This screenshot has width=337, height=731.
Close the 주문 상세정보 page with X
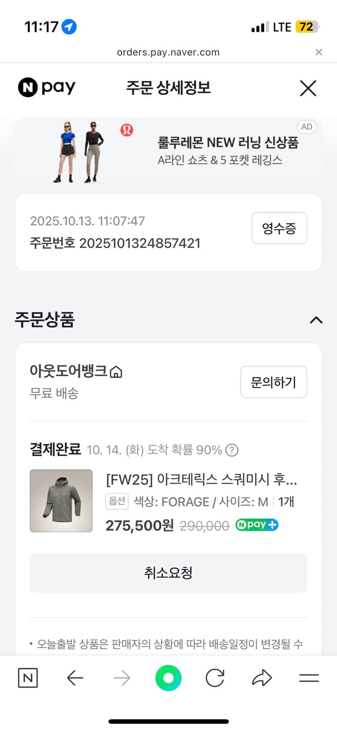click(x=308, y=88)
